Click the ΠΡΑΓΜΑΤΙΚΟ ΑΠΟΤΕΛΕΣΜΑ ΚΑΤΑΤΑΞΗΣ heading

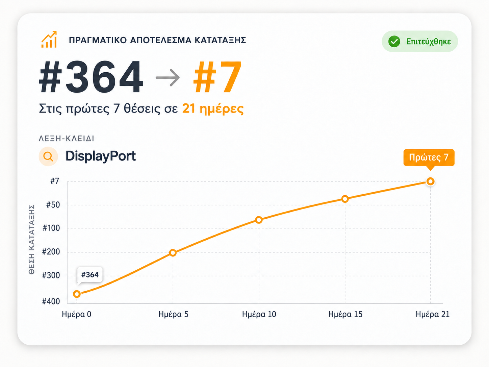(157, 40)
